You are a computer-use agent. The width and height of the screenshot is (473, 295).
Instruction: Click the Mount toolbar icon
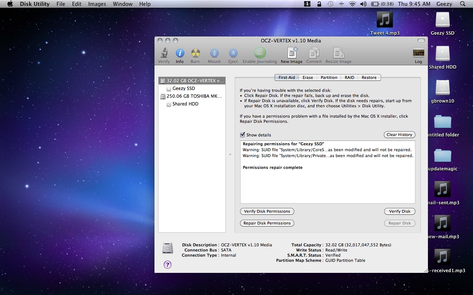pyautogui.click(x=214, y=53)
